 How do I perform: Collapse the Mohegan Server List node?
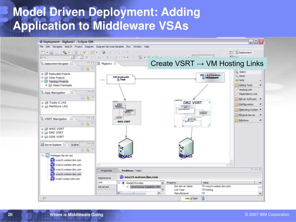point(43,155)
